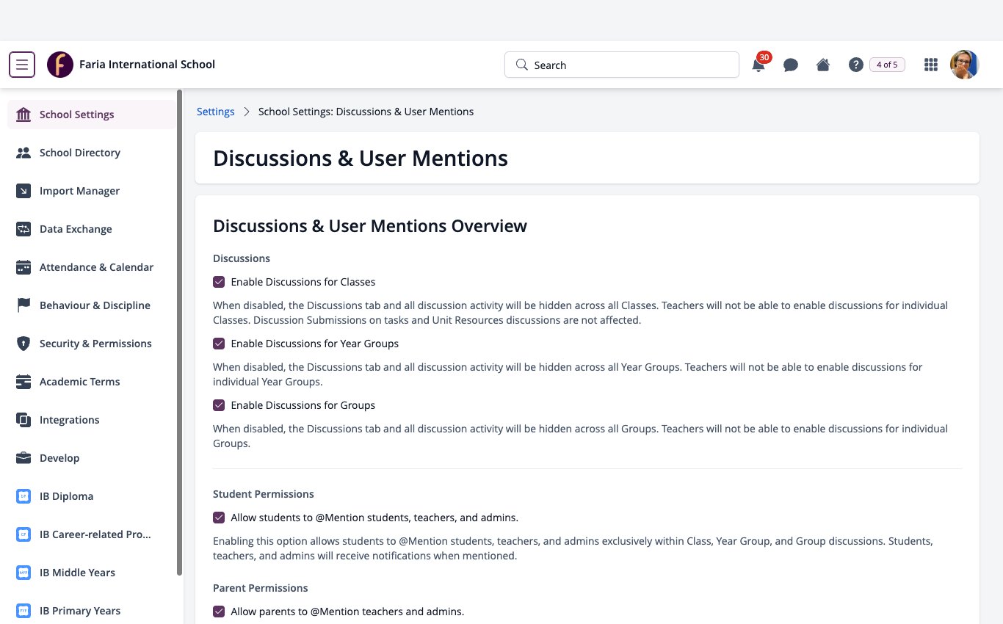Open the messages chat bubble icon
The height and width of the screenshot is (624, 1003).
[791, 65]
